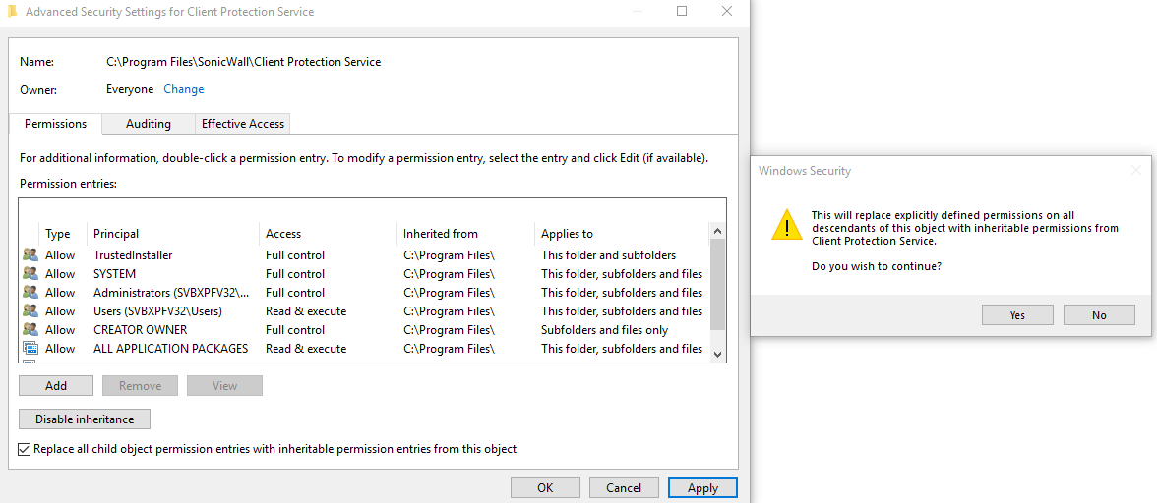The height and width of the screenshot is (503, 1157).
Task: Confirm with Yes in Windows Security dialog
Action: pyautogui.click(x=1017, y=315)
